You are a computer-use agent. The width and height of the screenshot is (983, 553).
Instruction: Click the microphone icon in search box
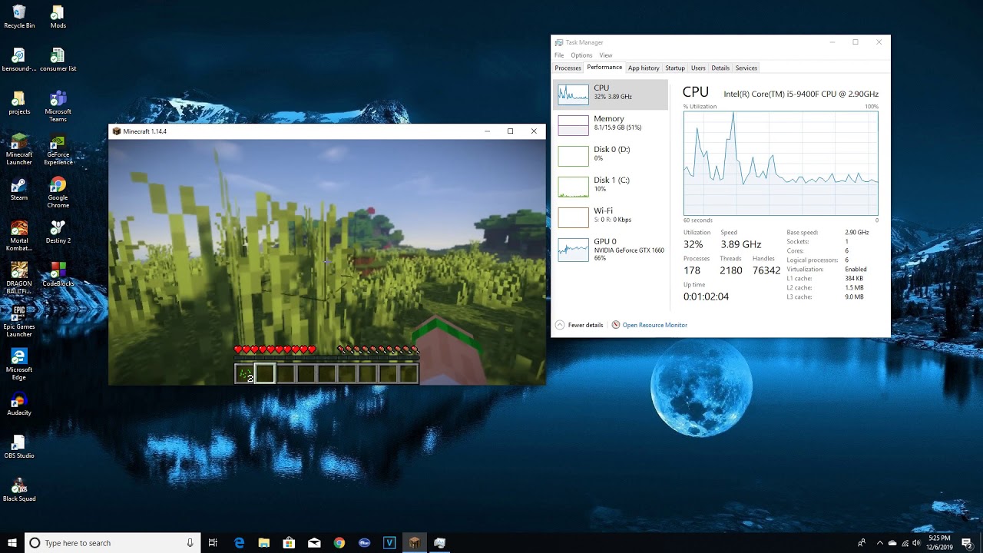point(190,542)
